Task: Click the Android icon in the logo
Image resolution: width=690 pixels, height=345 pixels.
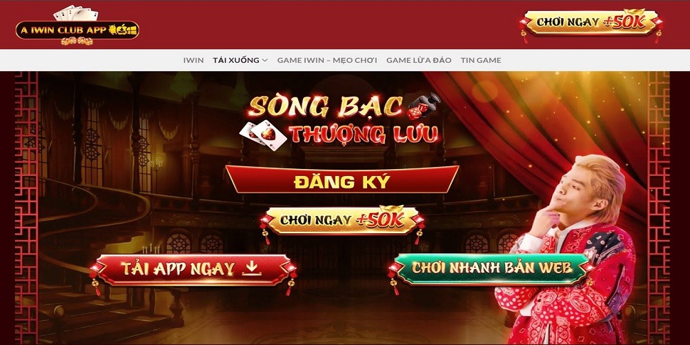Action: tap(113, 30)
